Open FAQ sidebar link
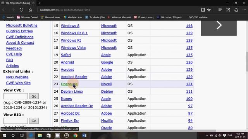 point(10,60)
